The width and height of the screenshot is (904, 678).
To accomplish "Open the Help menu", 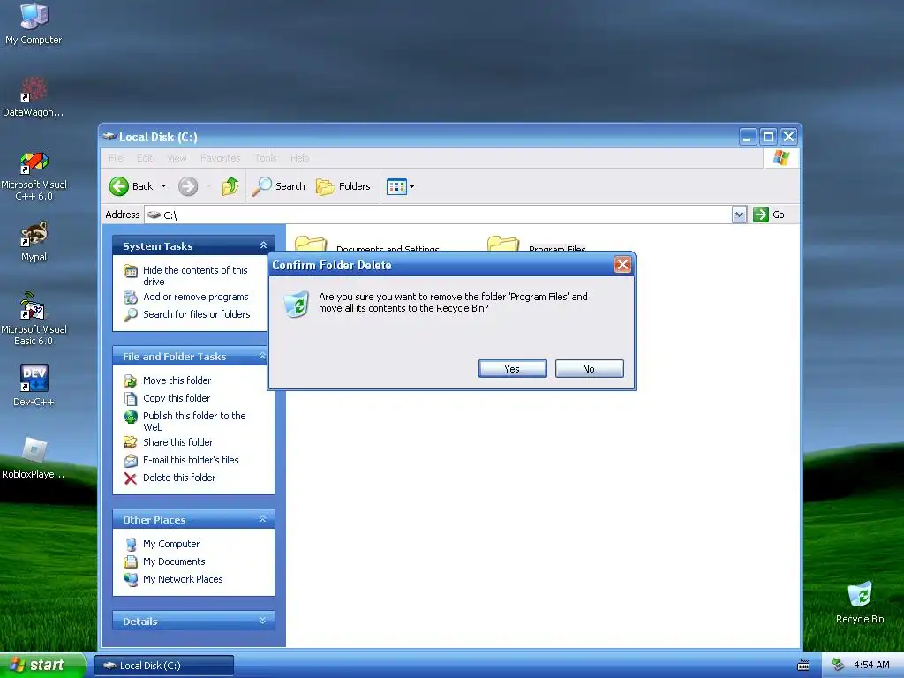I will coord(300,158).
